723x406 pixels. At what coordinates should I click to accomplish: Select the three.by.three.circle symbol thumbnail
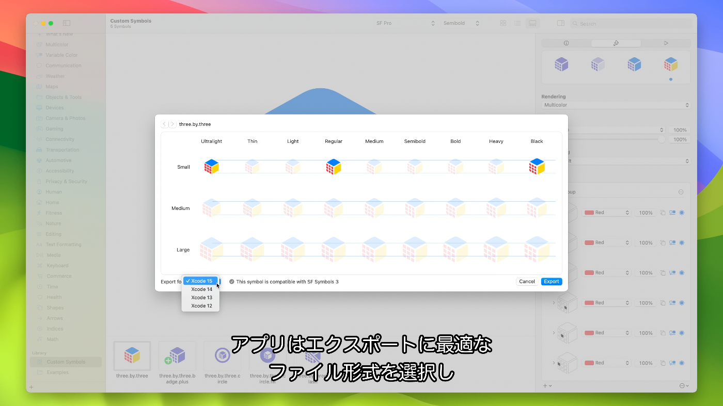(x=223, y=355)
